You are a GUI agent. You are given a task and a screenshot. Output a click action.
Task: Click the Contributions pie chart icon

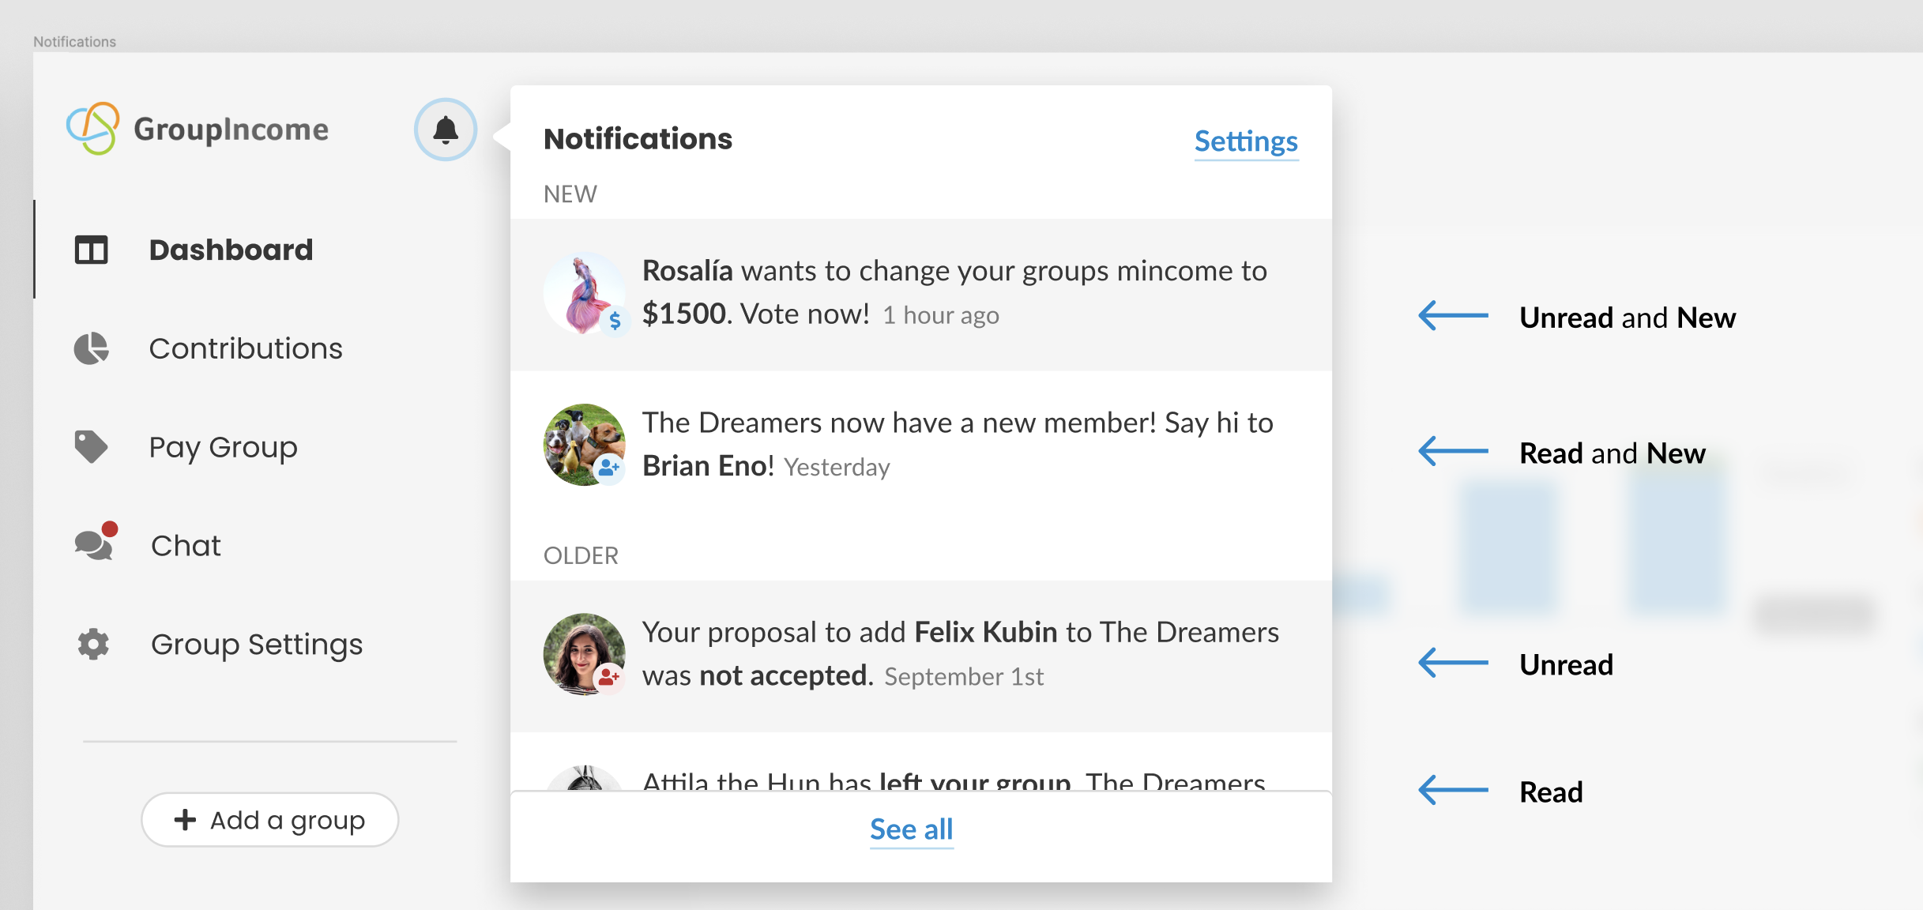pyautogui.click(x=90, y=348)
